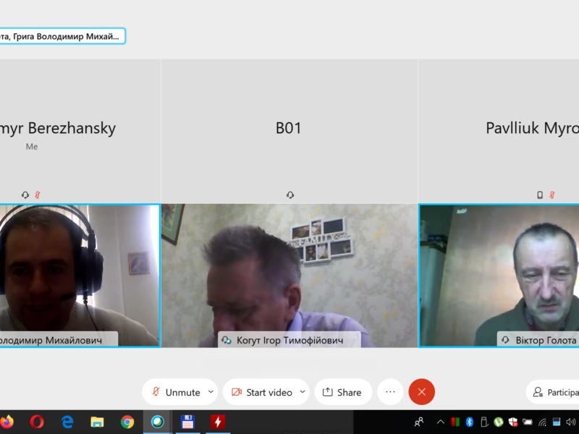
Task: Click the Share content button
Action: (x=342, y=392)
